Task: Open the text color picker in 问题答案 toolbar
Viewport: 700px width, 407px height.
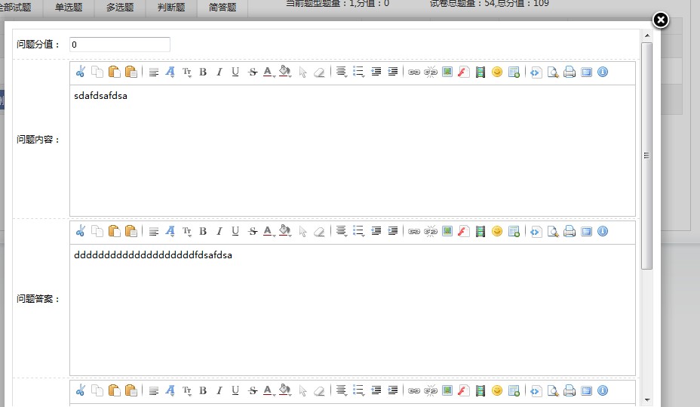Action: point(269,231)
